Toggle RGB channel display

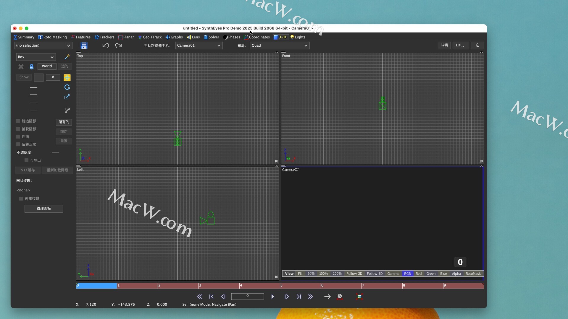tap(407, 274)
